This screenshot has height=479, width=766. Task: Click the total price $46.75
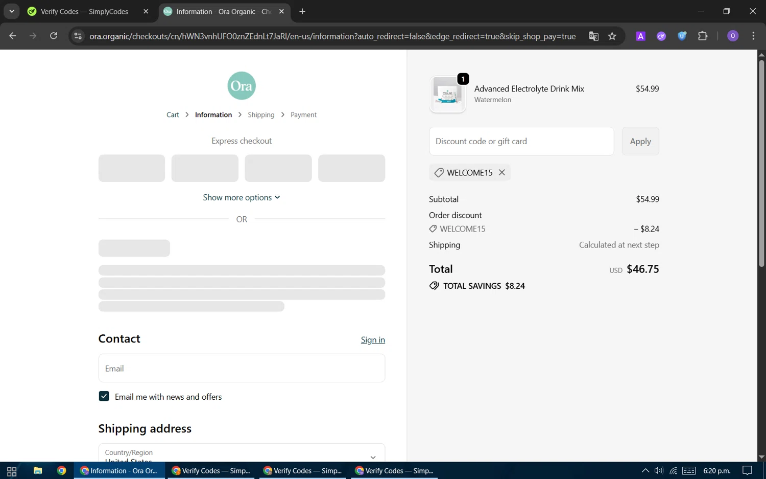click(643, 269)
